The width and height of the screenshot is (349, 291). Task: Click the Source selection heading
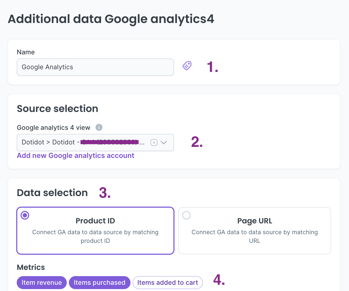click(58, 109)
